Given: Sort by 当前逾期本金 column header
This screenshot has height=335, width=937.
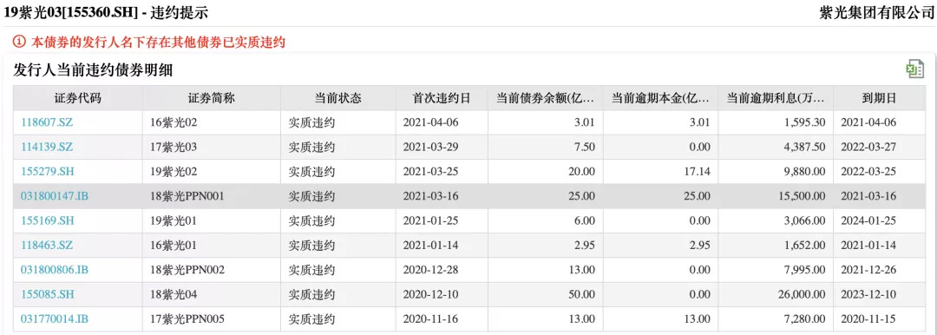Looking at the screenshot, I should click(660, 98).
